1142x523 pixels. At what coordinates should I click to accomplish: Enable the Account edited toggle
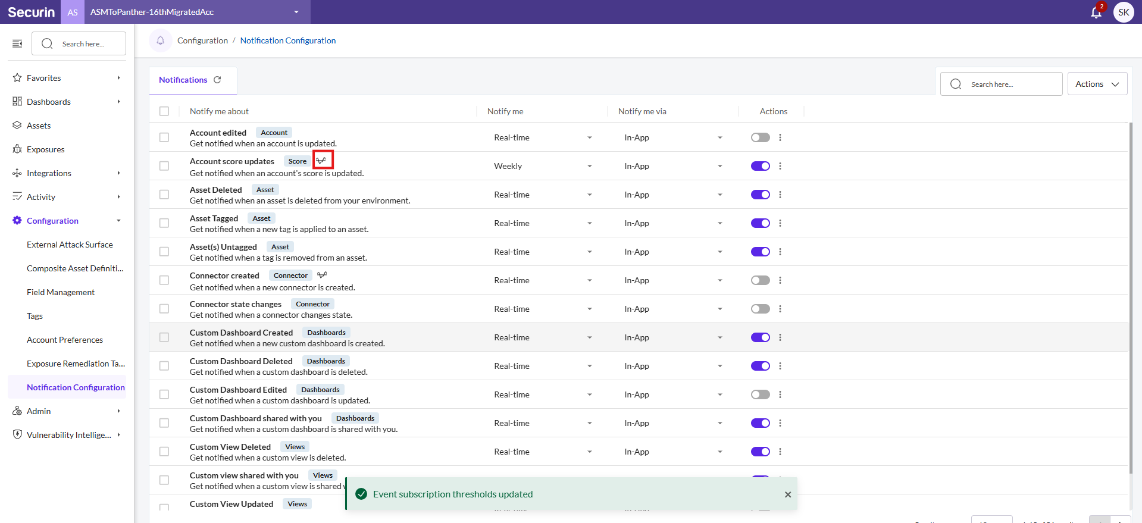(x=760, y=137)
